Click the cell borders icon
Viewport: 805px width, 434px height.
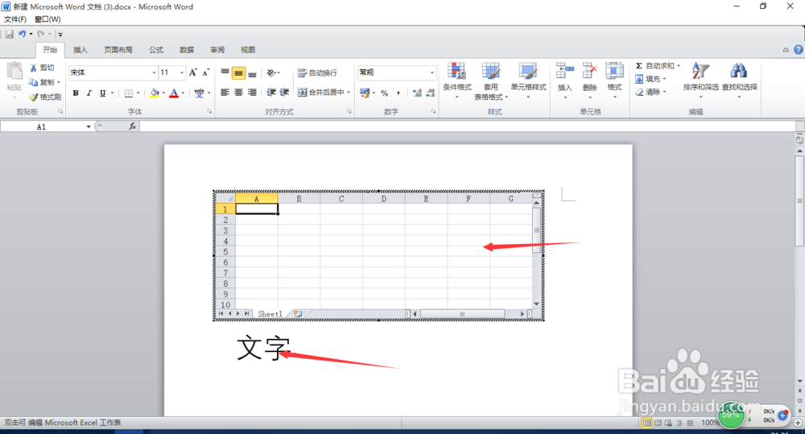click(129, 93)
